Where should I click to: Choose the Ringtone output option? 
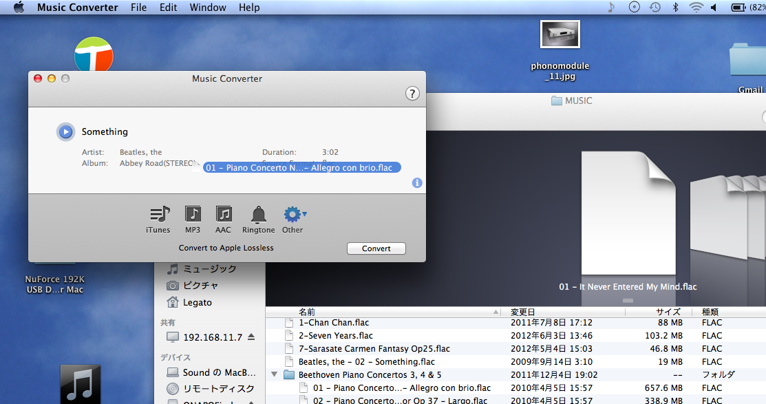point(258,220)
